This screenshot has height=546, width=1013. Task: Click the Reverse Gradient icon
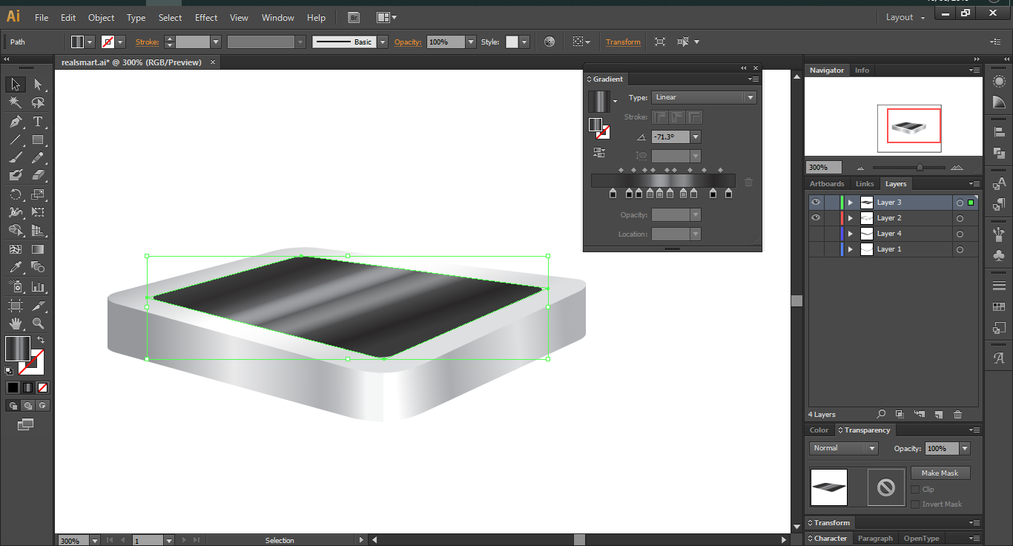coord(599,153)
